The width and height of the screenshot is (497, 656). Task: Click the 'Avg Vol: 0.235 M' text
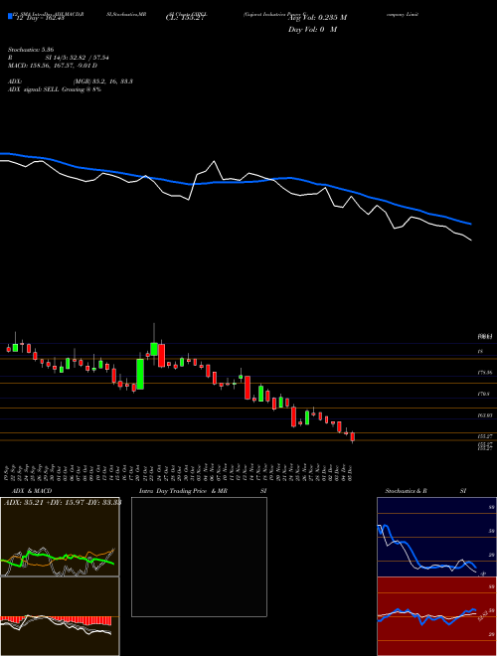[317, 18]
